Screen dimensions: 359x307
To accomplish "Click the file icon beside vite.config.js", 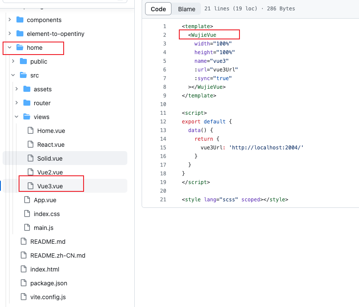I will point(23,297).
